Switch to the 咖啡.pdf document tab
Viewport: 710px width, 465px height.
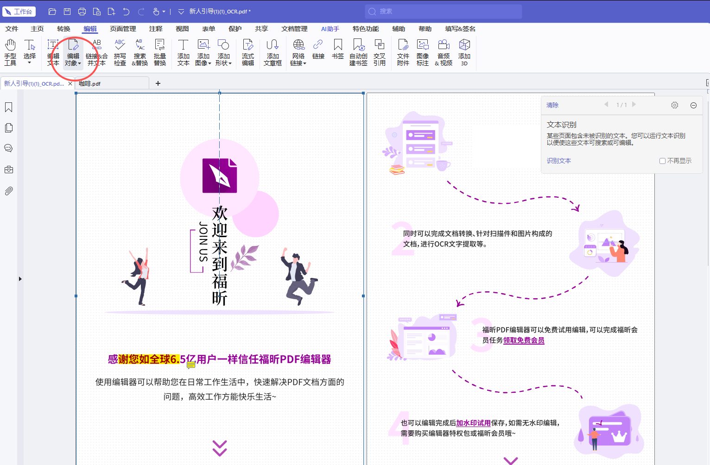pyautogui.click(x=90, y=83)
